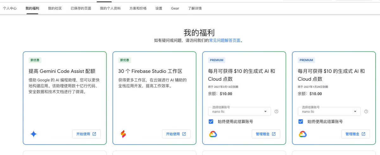Click the heading 提高 Gemini Code Assist 配额
Image resolution: width=380 pixels, height=155 pixels.
pos(62,71)
